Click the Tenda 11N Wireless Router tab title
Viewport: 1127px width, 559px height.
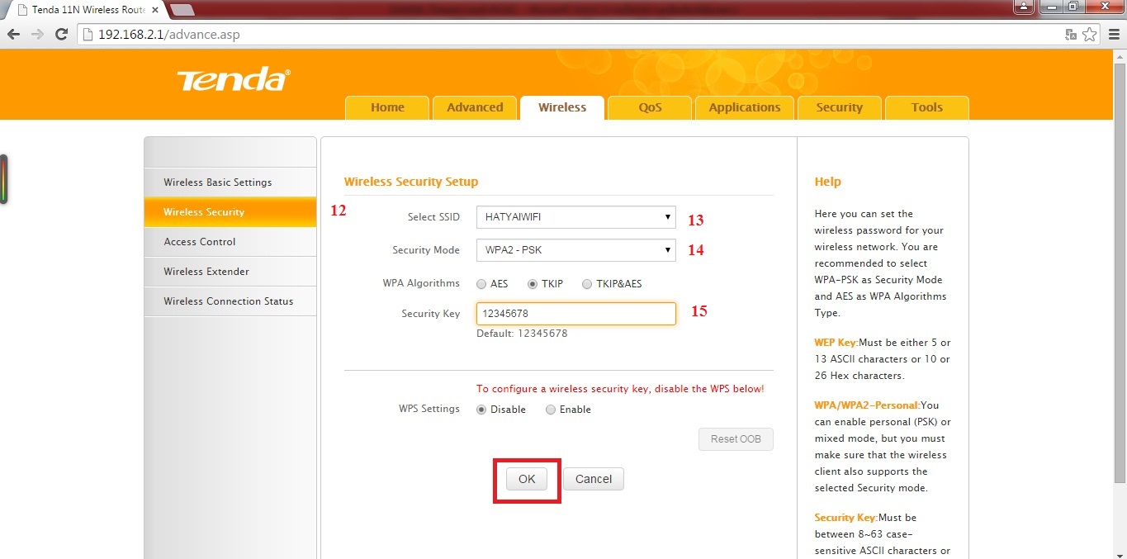point(88,10)
